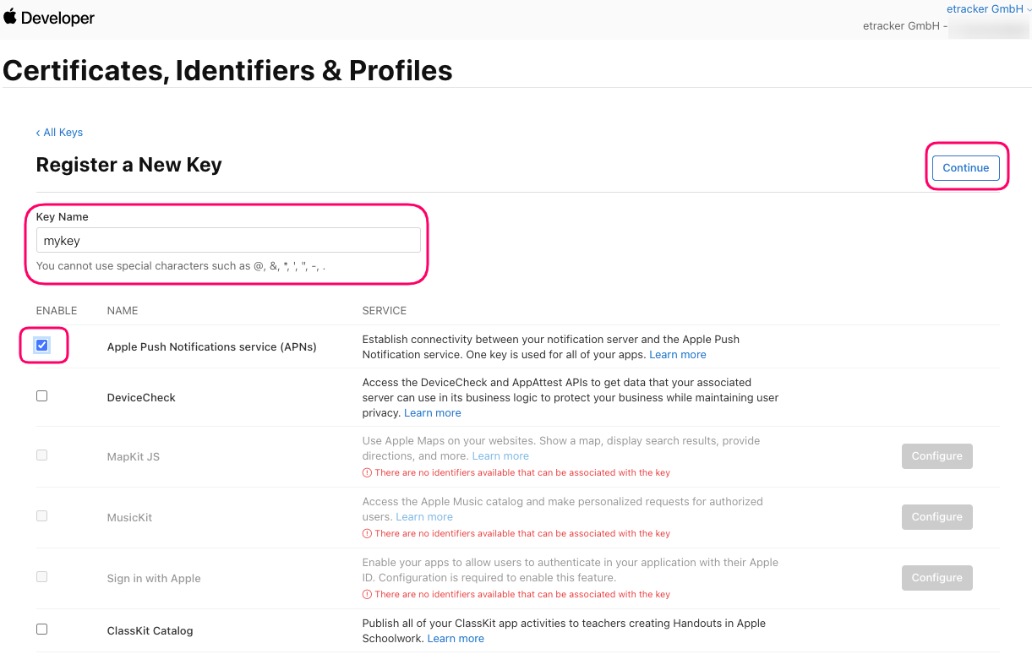Focus the Key Name input field
This screenshot has height=665, width=1032.
(x=228, y=240)
